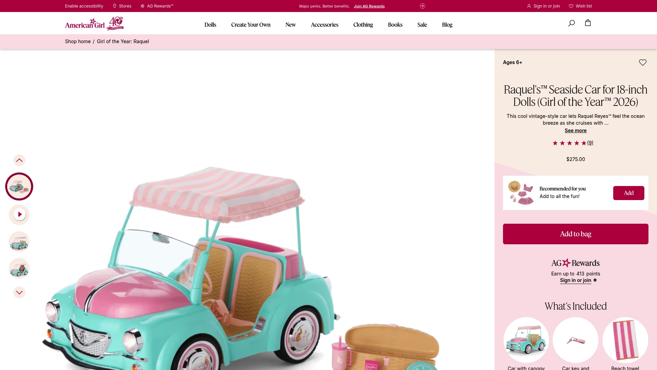
Task: Open Girl of the Year: Raquel breadcrumb
Action: (x=123, y=41)
